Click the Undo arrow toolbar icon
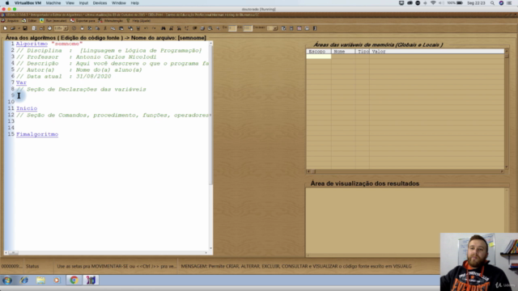The height and width of the screenshot is (291, 518). point(146,28)
